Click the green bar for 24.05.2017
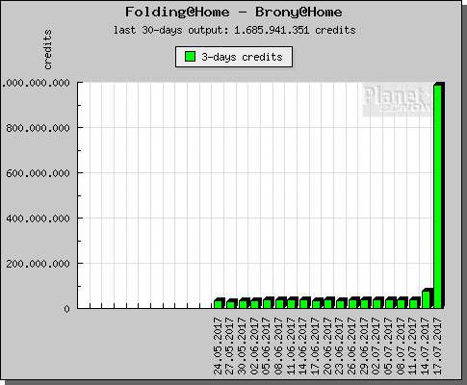The height and width of the screenshot is (385, 467). coord(218,304)
